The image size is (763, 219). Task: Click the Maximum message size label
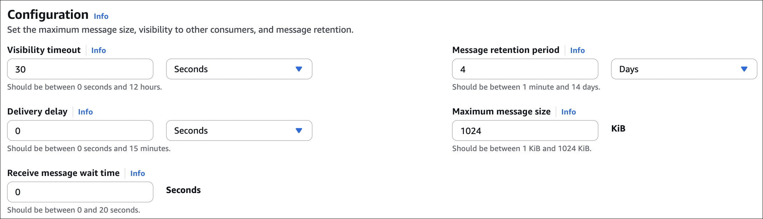tap(501, 112)
